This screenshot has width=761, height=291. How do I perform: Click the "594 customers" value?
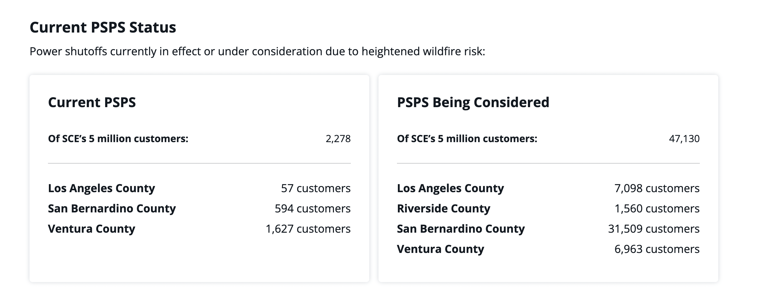(x=312, y=208)
